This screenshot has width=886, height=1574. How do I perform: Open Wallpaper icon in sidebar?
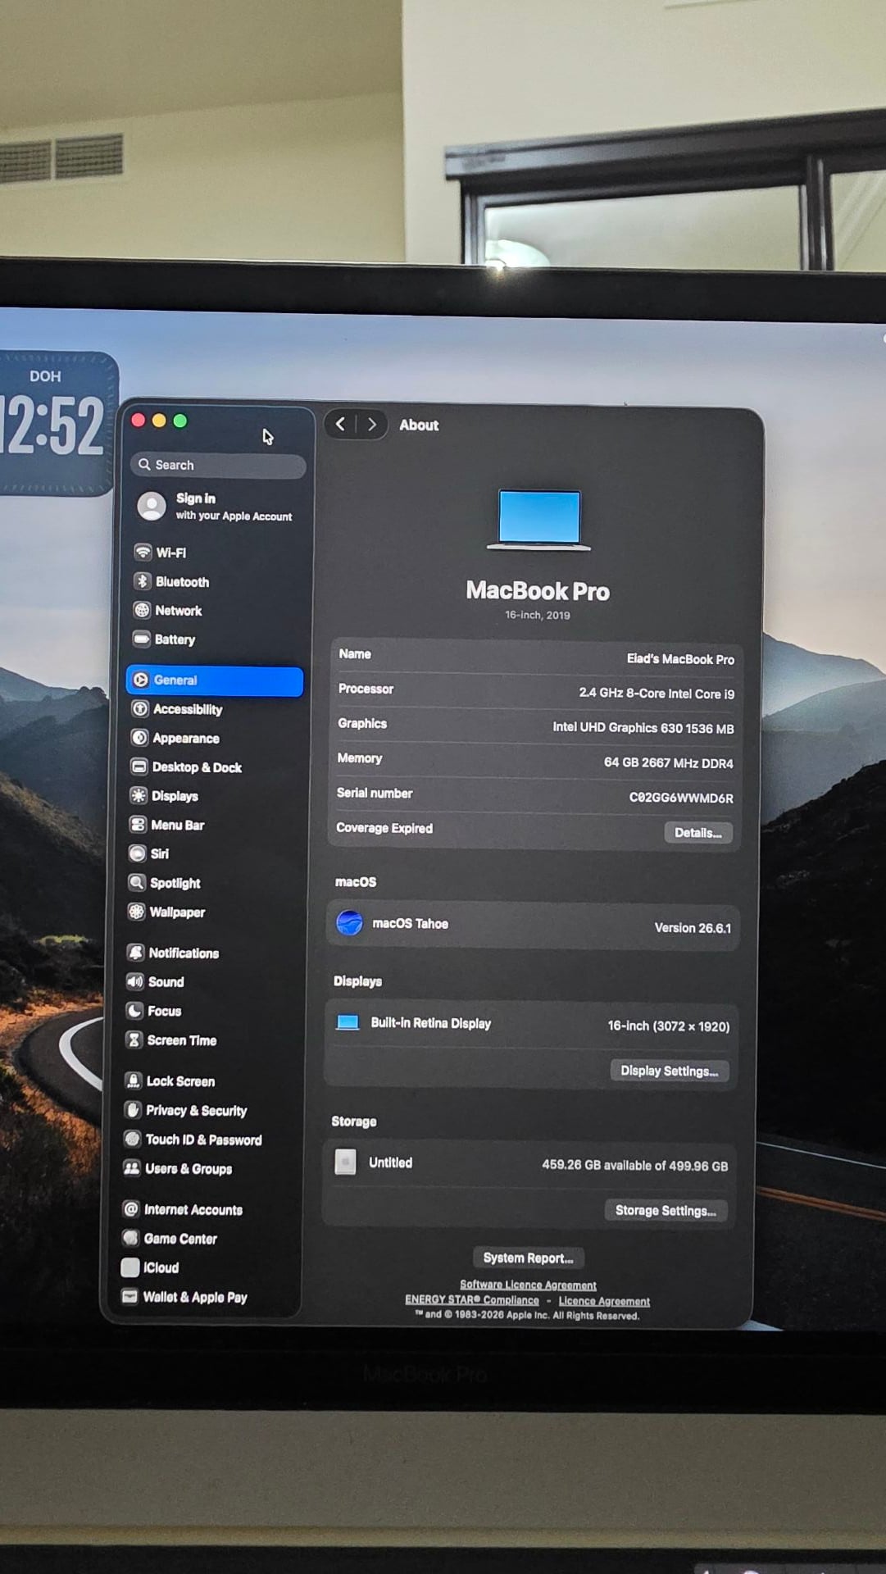click(136, 912)
